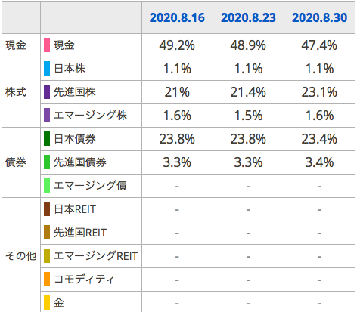This screenshot has width=357, height=312.
Task: Click the pink 現金 color swatch
Action: point(47,45)
